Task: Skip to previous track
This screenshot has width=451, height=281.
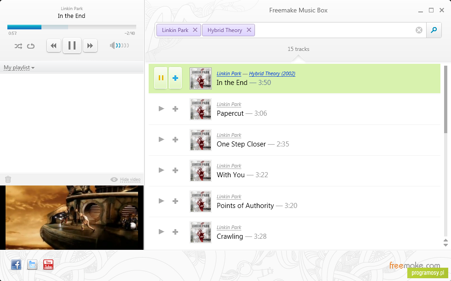Action: point(54,45)
